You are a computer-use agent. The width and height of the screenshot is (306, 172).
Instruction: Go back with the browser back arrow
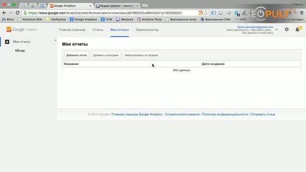point(4,13)
